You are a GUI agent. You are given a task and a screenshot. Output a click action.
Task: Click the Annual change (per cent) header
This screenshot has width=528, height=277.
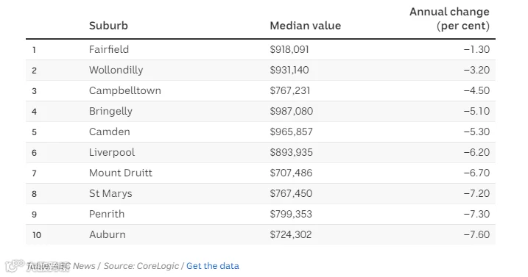tap(449, 18)
